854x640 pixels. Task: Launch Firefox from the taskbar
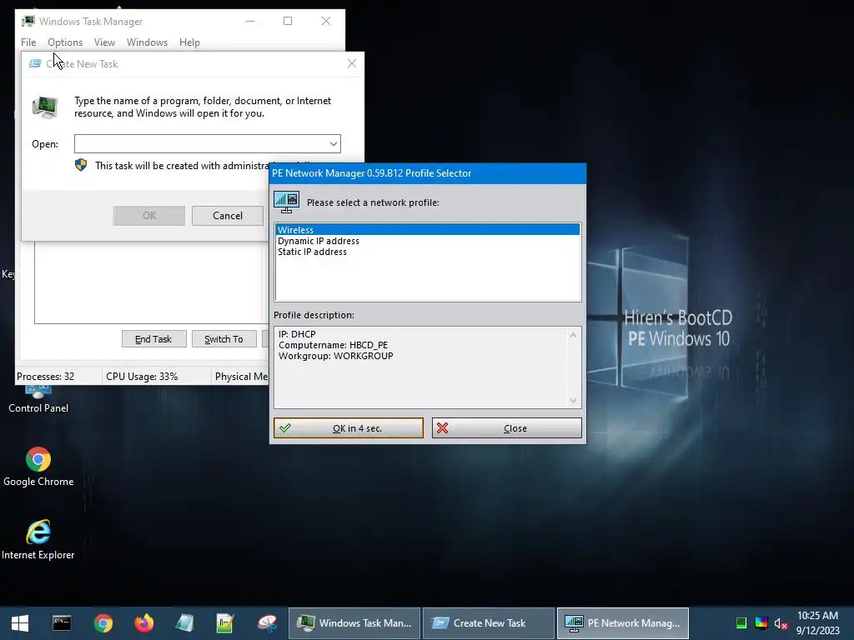(144, 623)
